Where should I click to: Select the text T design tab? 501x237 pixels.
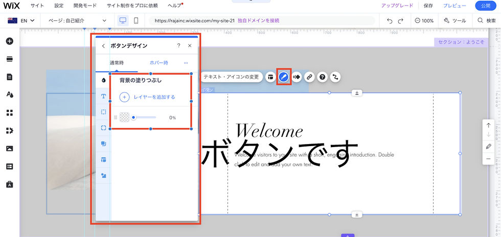coord(103,96)
